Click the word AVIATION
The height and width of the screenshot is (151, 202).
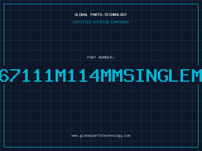(101, 22)
